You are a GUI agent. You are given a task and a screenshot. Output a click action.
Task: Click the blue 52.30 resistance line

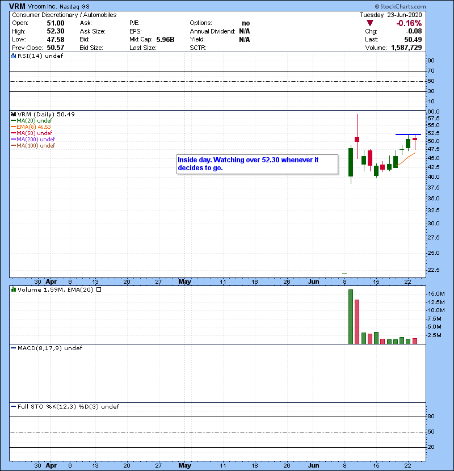[x=408, y=134]
